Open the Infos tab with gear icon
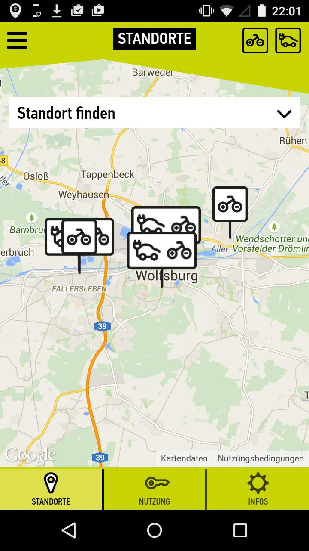This screenshot has width=309, height=551. pyautogui.click(x=258, y=489)
